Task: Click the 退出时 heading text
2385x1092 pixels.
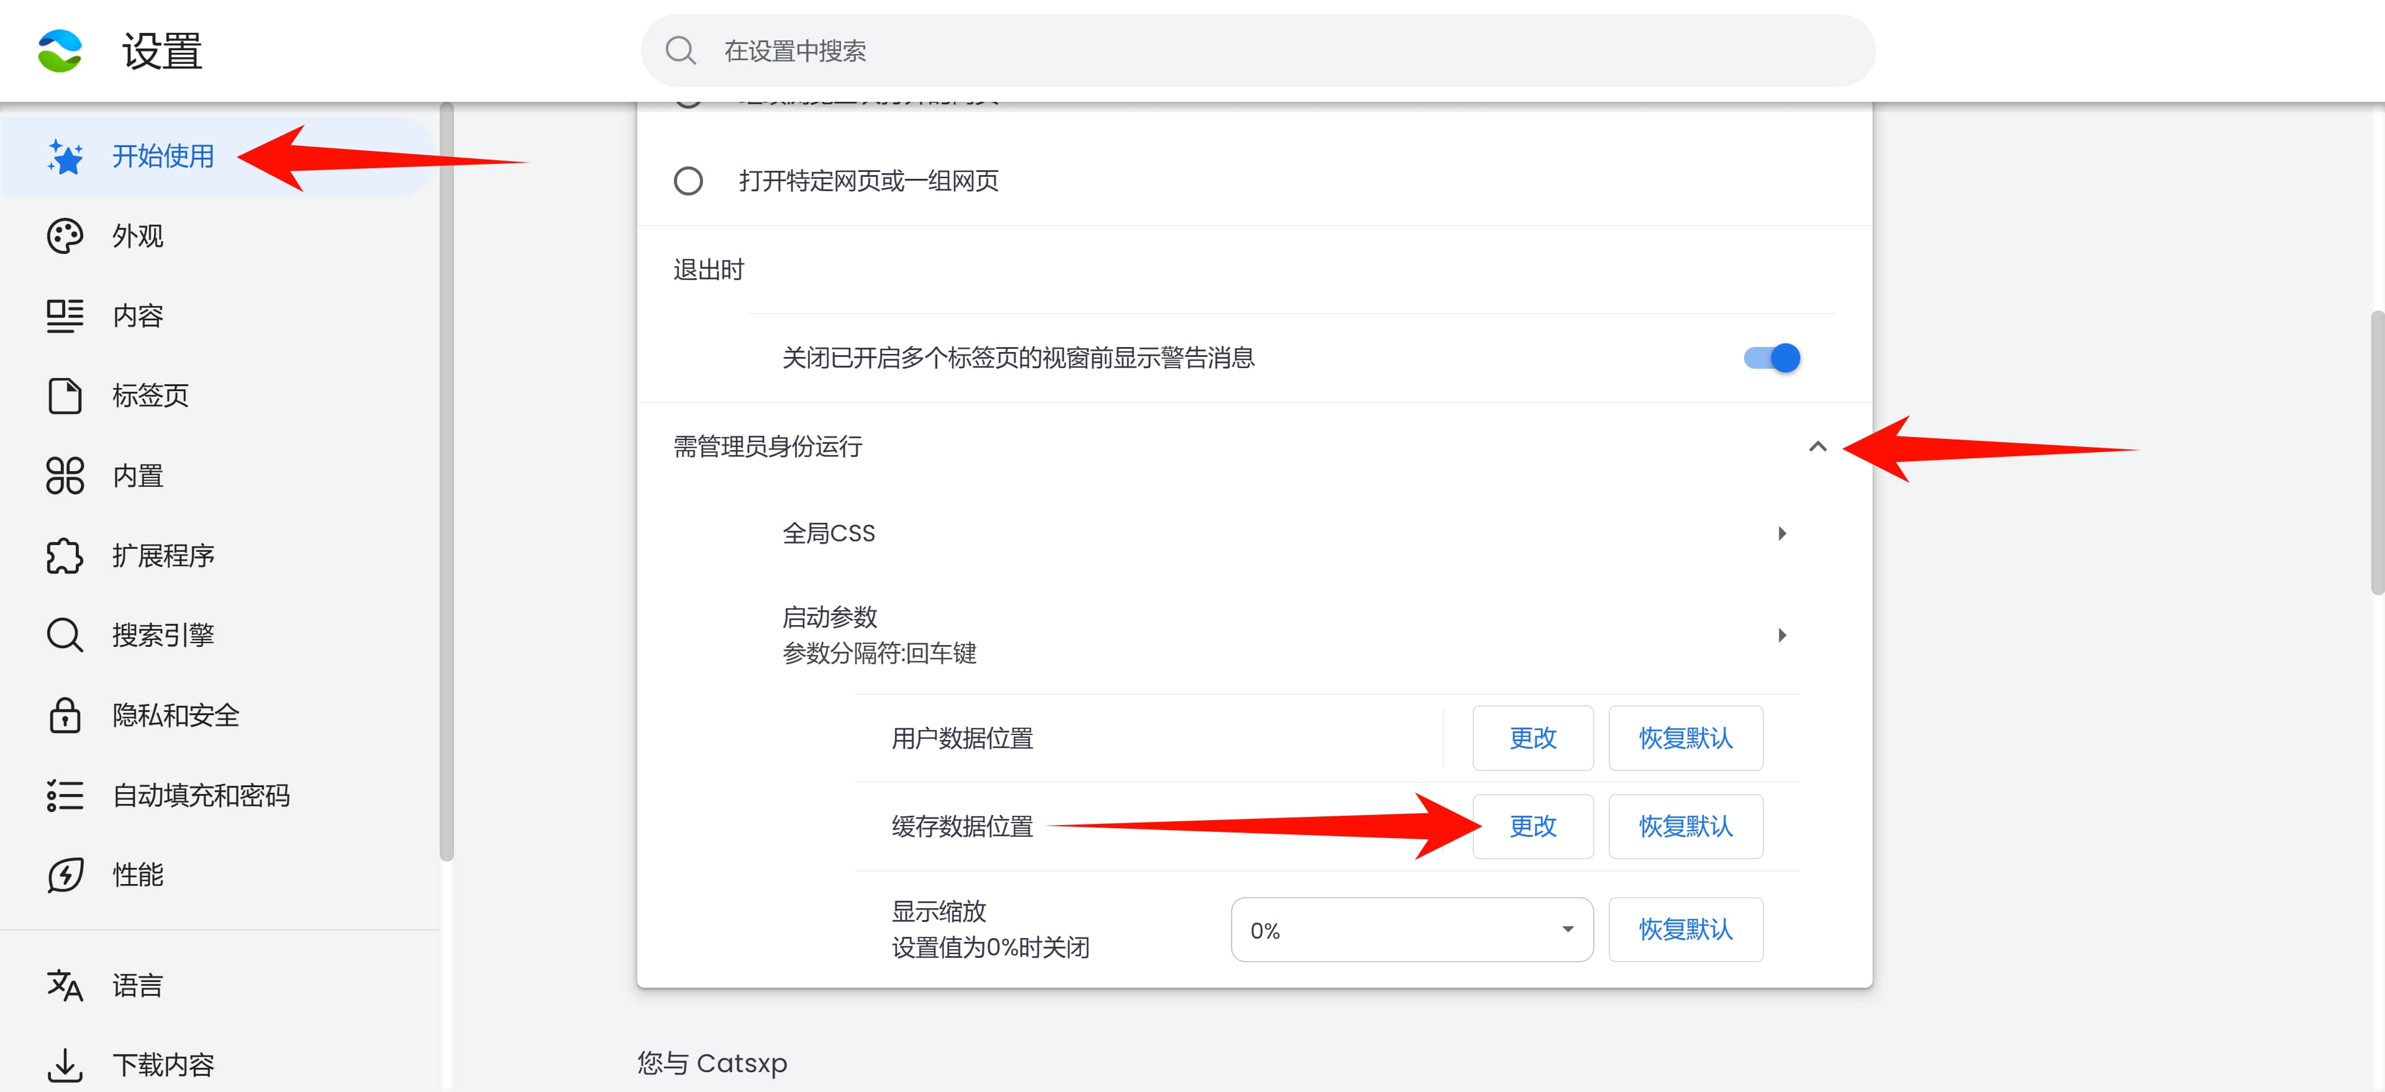Action: [709, 270]
